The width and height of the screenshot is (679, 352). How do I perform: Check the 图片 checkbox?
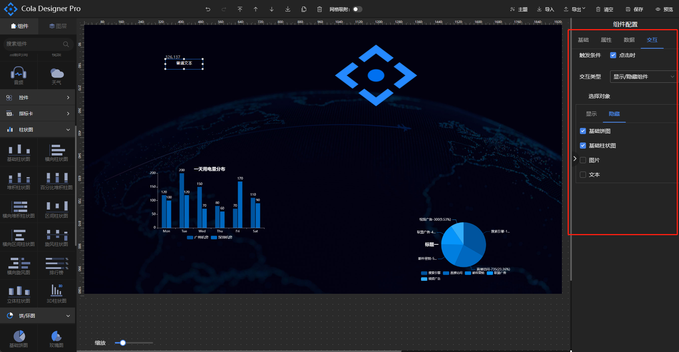583,160
